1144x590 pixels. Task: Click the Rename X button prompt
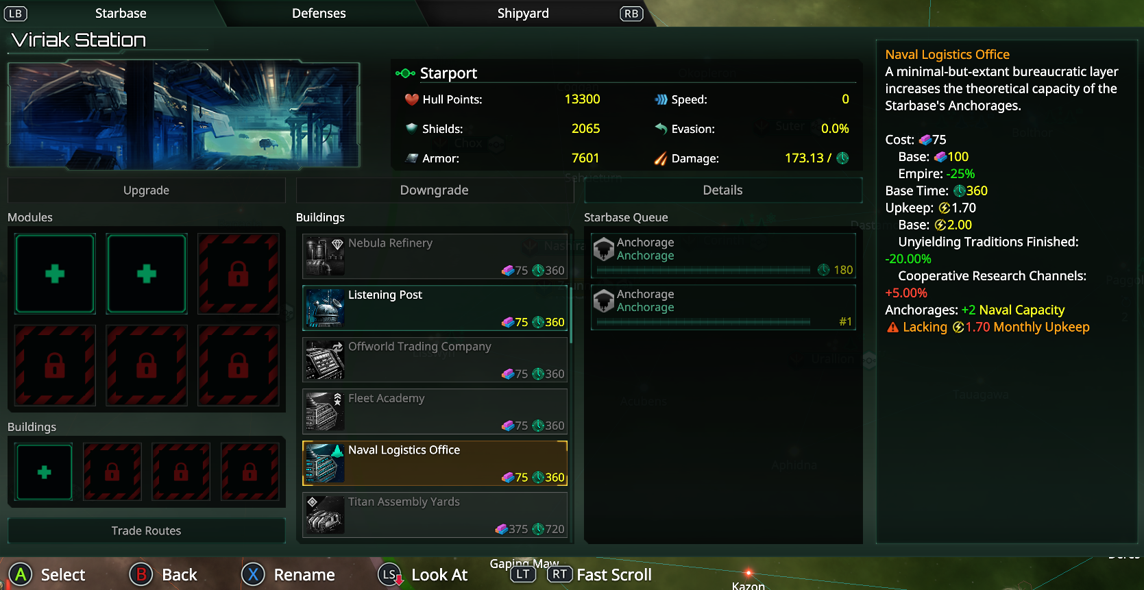[253, 574]
